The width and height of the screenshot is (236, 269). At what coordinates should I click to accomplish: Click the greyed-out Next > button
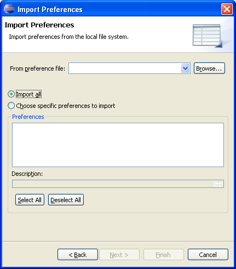tap(119, 254)
